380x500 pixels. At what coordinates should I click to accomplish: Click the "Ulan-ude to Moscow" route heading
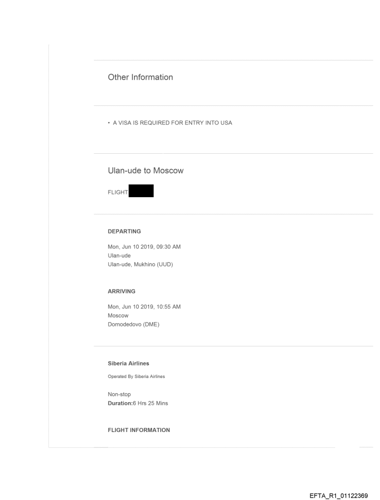pyautogui.click(x=145, y=171)
